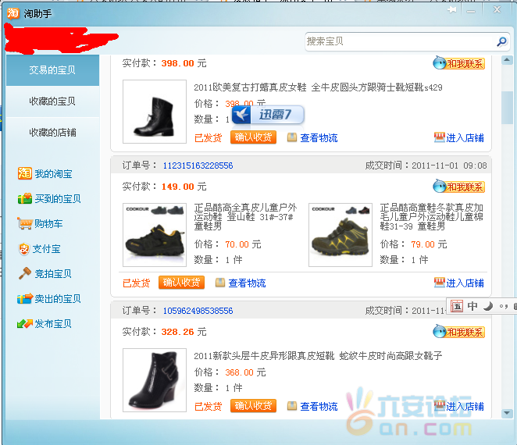Click 查看物流 for the 328.26 order

click(319, 406)
